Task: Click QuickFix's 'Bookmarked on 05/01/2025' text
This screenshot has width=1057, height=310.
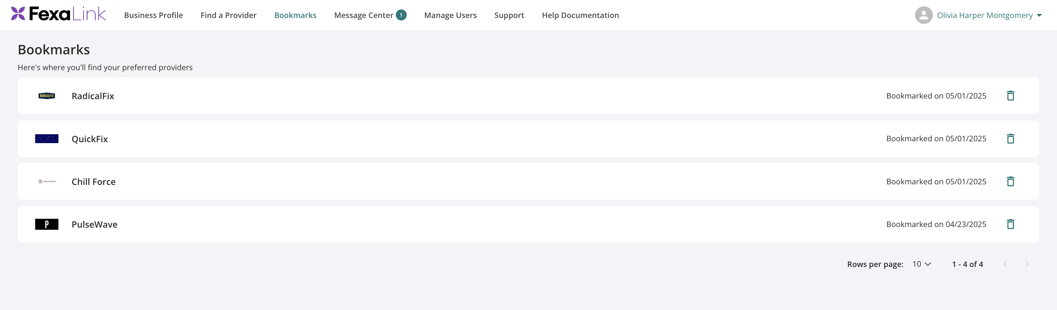Action: (936, 139)
